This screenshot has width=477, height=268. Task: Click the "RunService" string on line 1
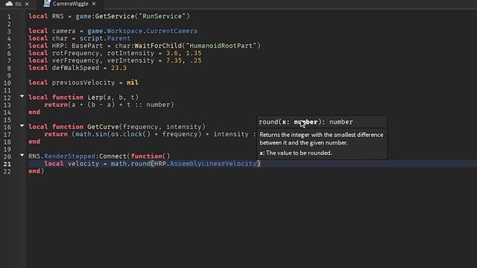tap(162, 16)
